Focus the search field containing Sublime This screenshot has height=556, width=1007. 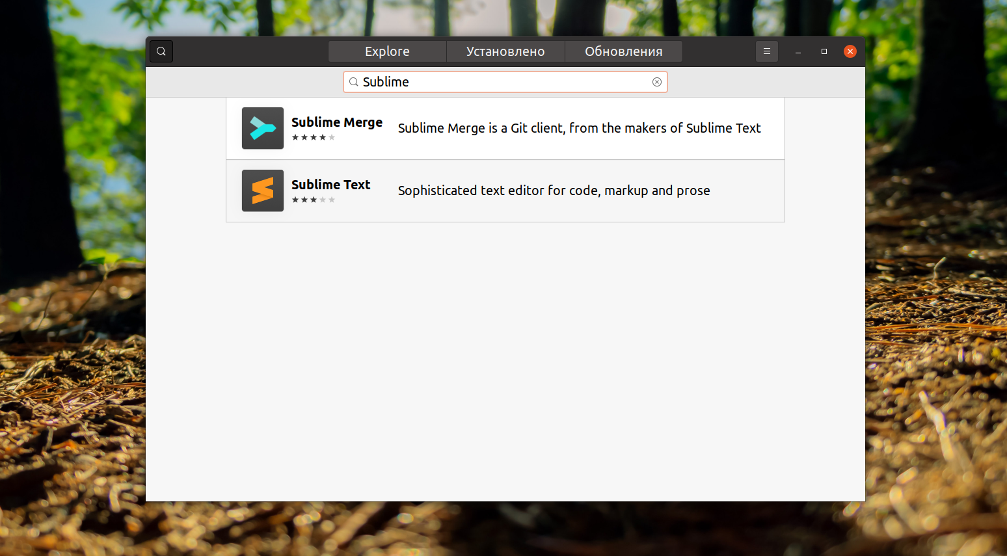coord(505,82)
